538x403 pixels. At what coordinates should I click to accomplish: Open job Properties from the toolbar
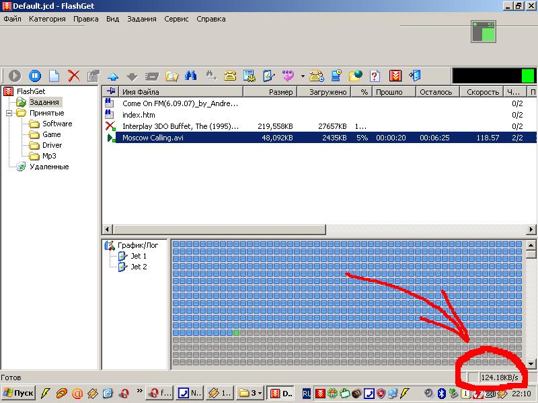(93, 76)
